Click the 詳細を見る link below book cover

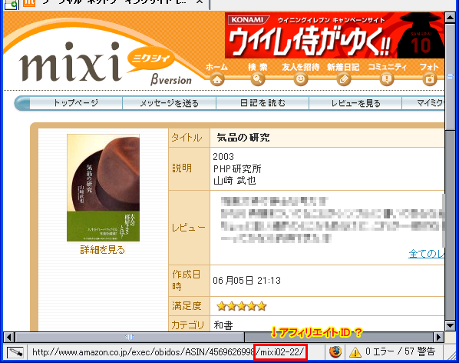pyautogui.click(x=103, y=250)
